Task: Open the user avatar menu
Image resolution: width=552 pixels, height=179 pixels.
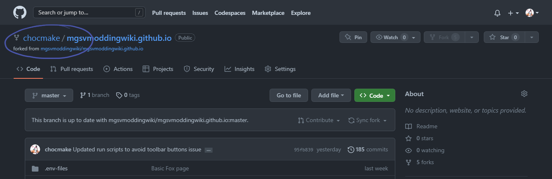Action: pos(532,13)
